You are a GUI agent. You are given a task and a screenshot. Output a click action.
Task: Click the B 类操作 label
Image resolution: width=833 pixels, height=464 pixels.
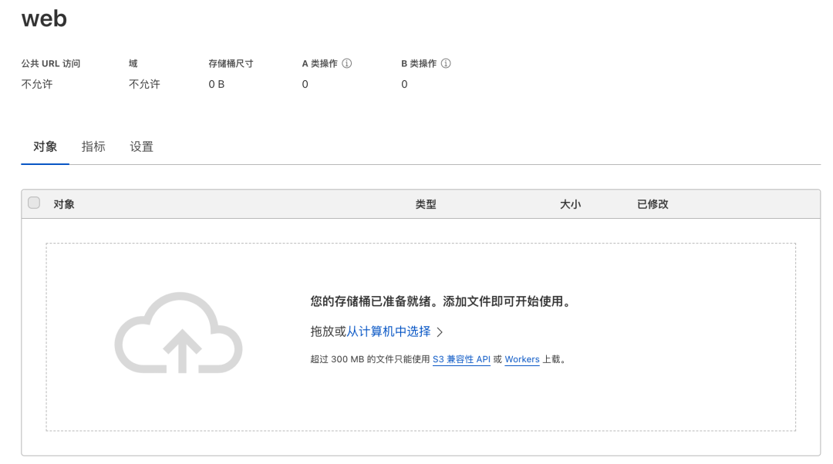[x=419, y=64]
